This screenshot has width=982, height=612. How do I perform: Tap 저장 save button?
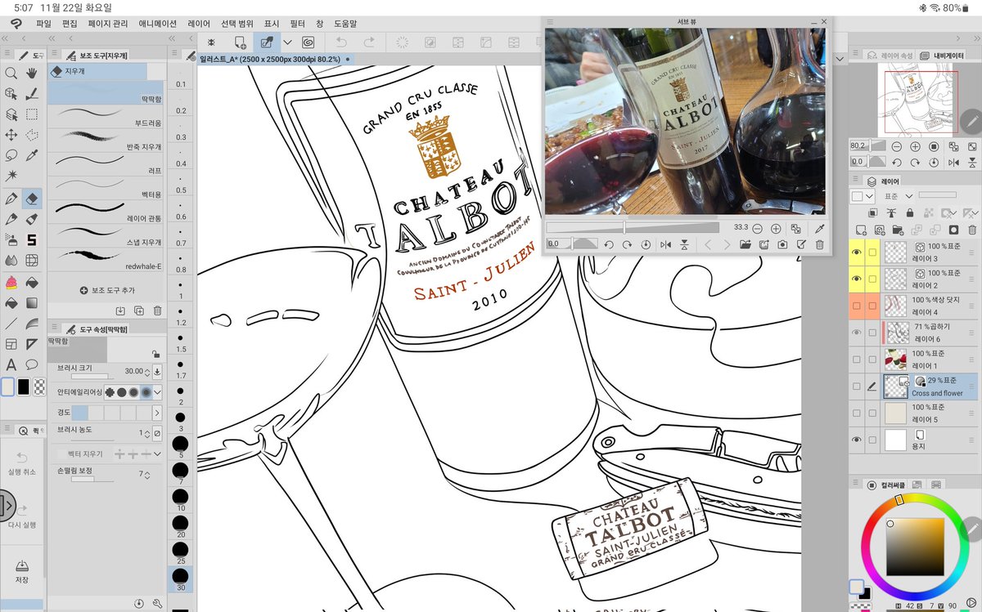(21, 571)
